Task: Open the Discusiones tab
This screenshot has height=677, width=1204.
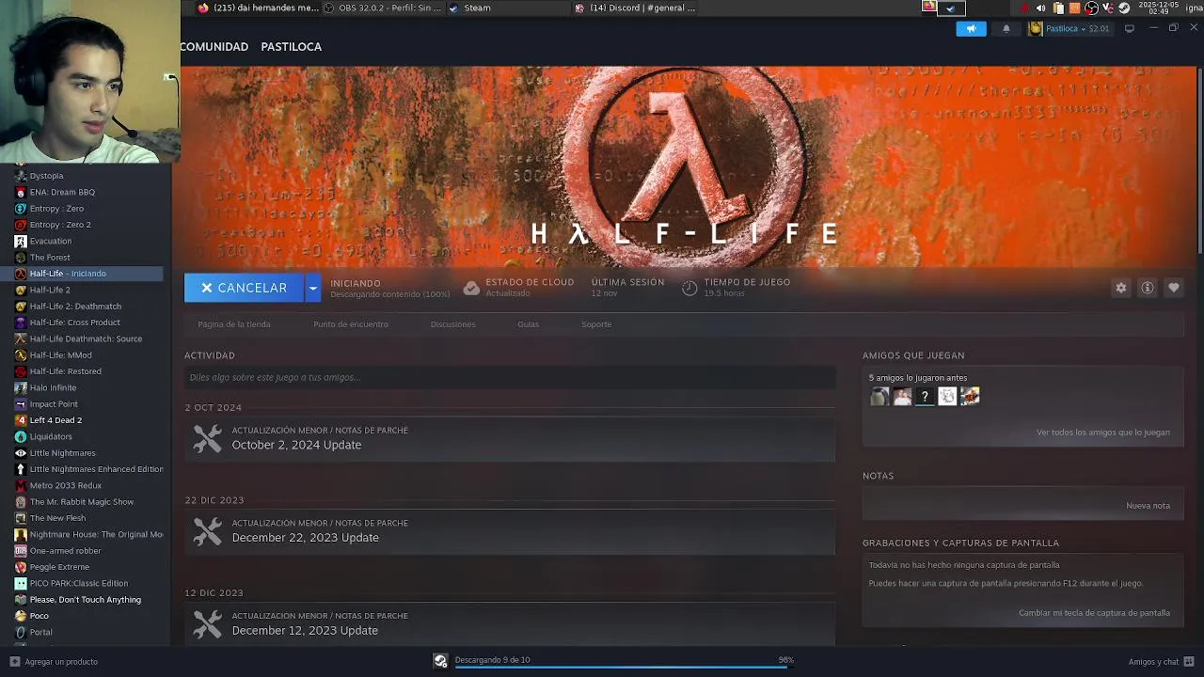Action: (x=452, y=324)
